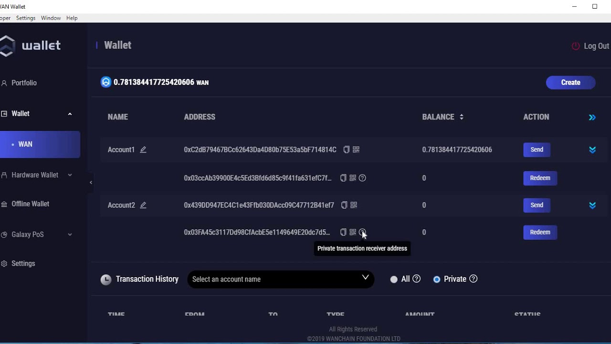The height and width of the screenshot is (344, 611).
Task: Click Account1 address 0xC2dB79467BCc text
Action: [260, 150]
